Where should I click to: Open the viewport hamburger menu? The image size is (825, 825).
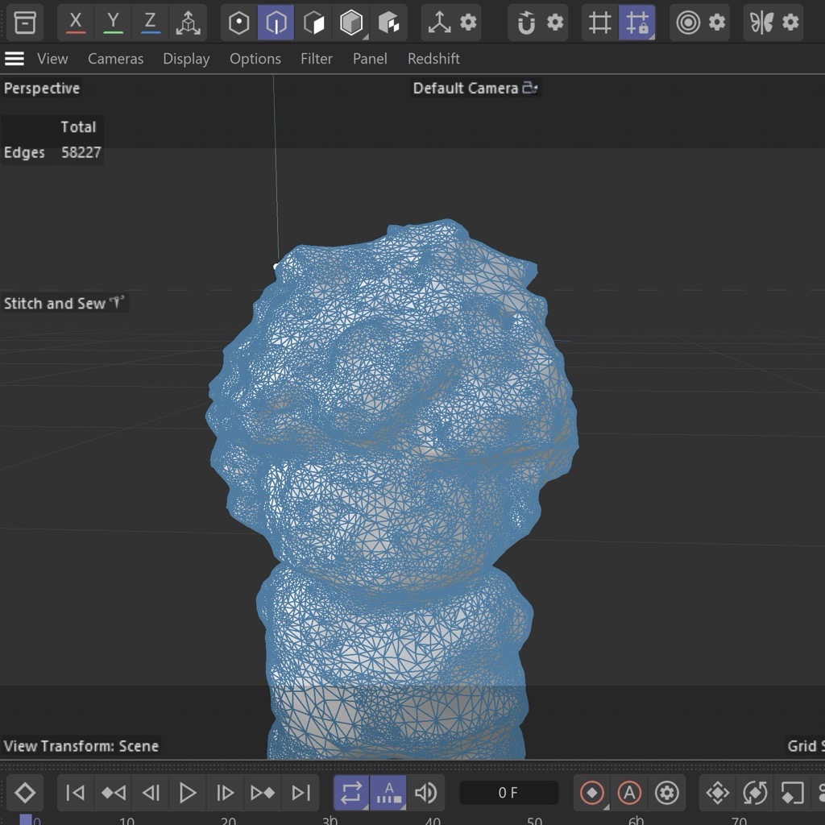pos(15,59)
